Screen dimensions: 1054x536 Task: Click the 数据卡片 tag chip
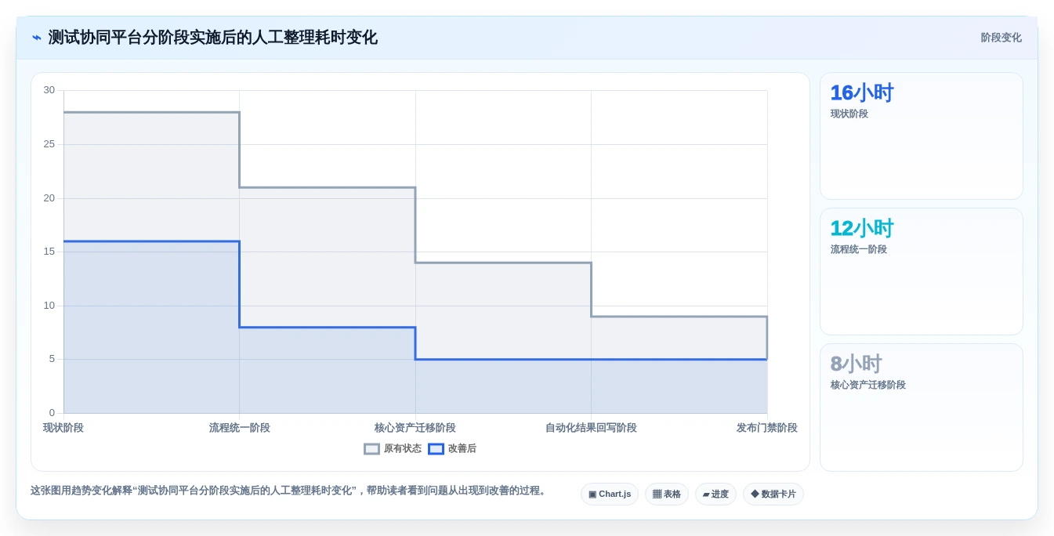pyautogui.click(x=773, y=494)
